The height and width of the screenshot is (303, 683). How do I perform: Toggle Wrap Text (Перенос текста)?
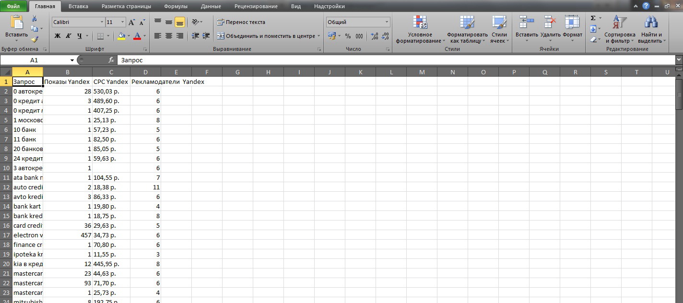(241, 22)
